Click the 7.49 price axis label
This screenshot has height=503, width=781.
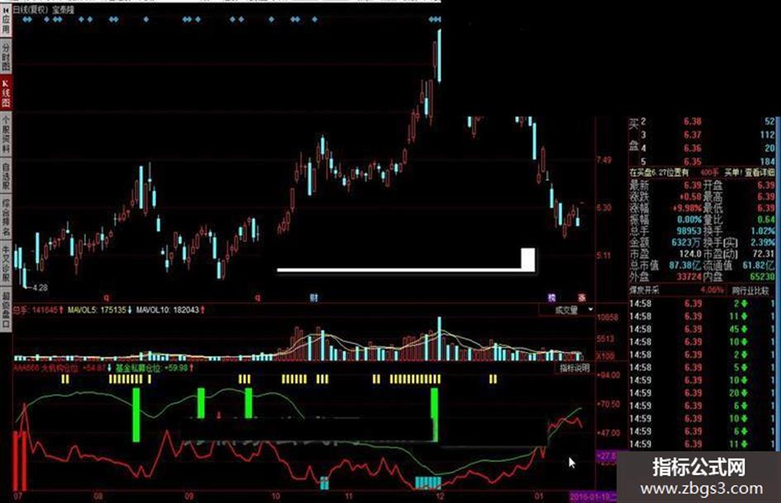pyautogui.click(x=603, y=160)
